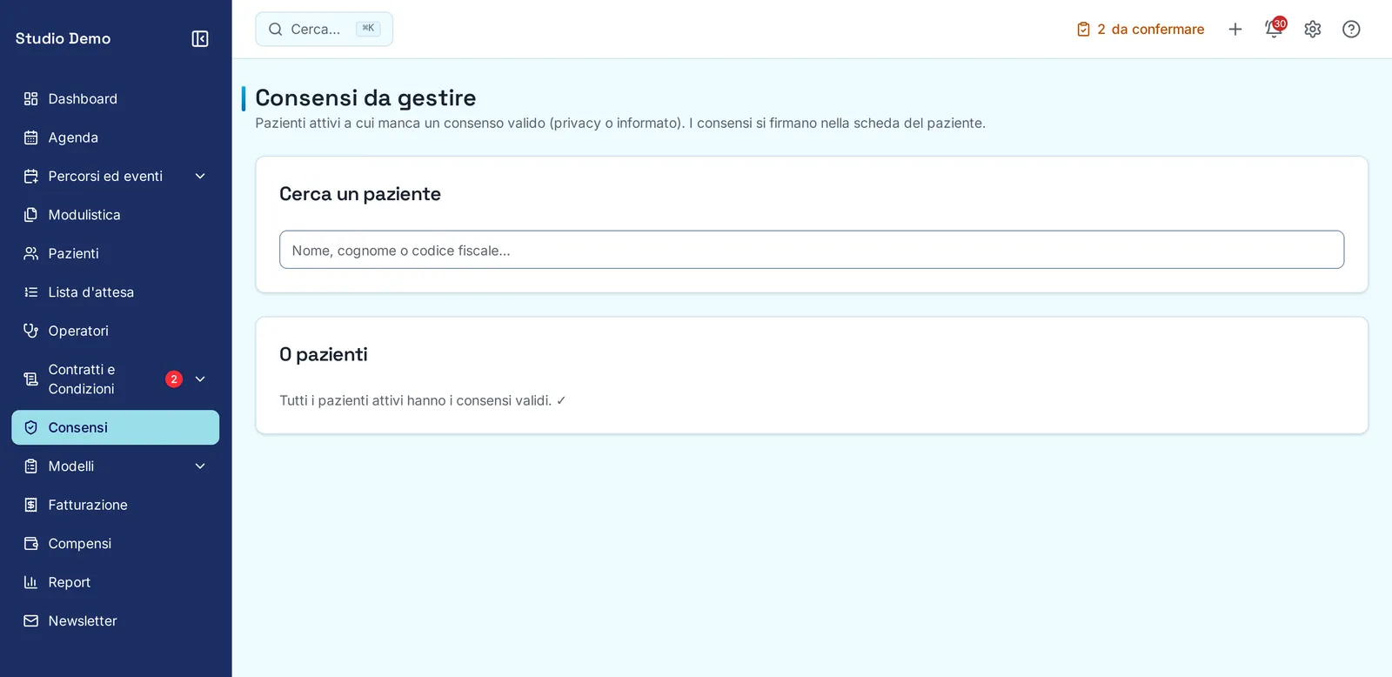Open the Report section
1392x677 pixels.
pyautogui.click(x=115, y=582)
